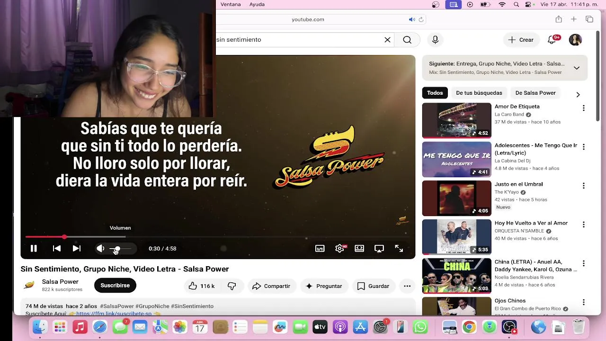This screenshot has height=341, width=606.
Task: Open Spotlight search in menu bar
Action: (516, 4)
